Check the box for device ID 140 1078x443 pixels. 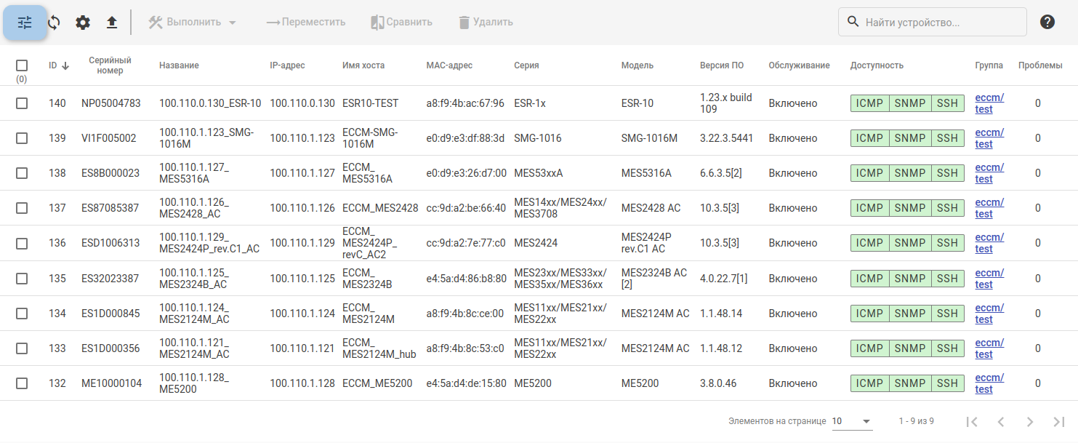click(x=22, y=103)
